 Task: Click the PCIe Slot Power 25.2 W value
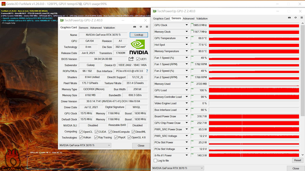coord(199,142)
